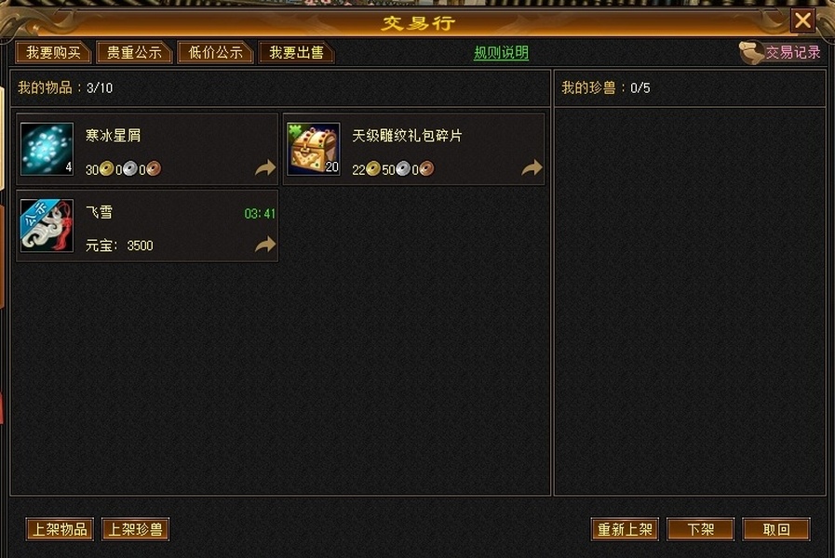
Task: Click the 下架 button
Action: coord(700,529)
